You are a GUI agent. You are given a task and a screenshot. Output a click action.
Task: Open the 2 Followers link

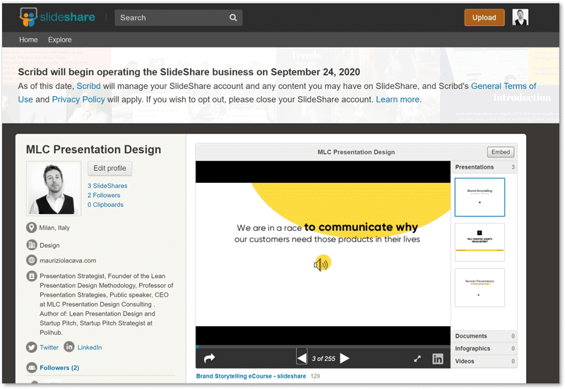tap(104, 196)
